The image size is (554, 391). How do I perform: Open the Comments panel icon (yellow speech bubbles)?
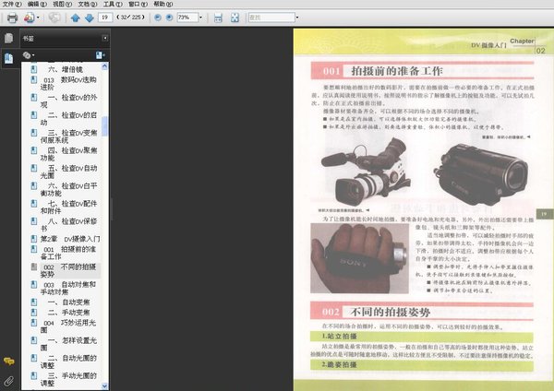[9, 361]
